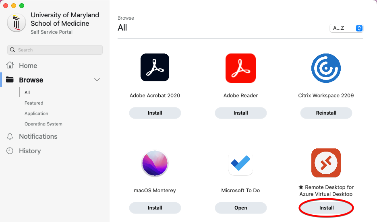Click the Search input field
The image size is (377, 222).
pyautogui.click(x=56, y=50)
